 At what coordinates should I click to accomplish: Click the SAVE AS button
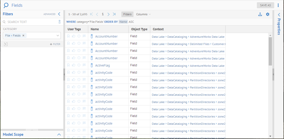point(265,5)
